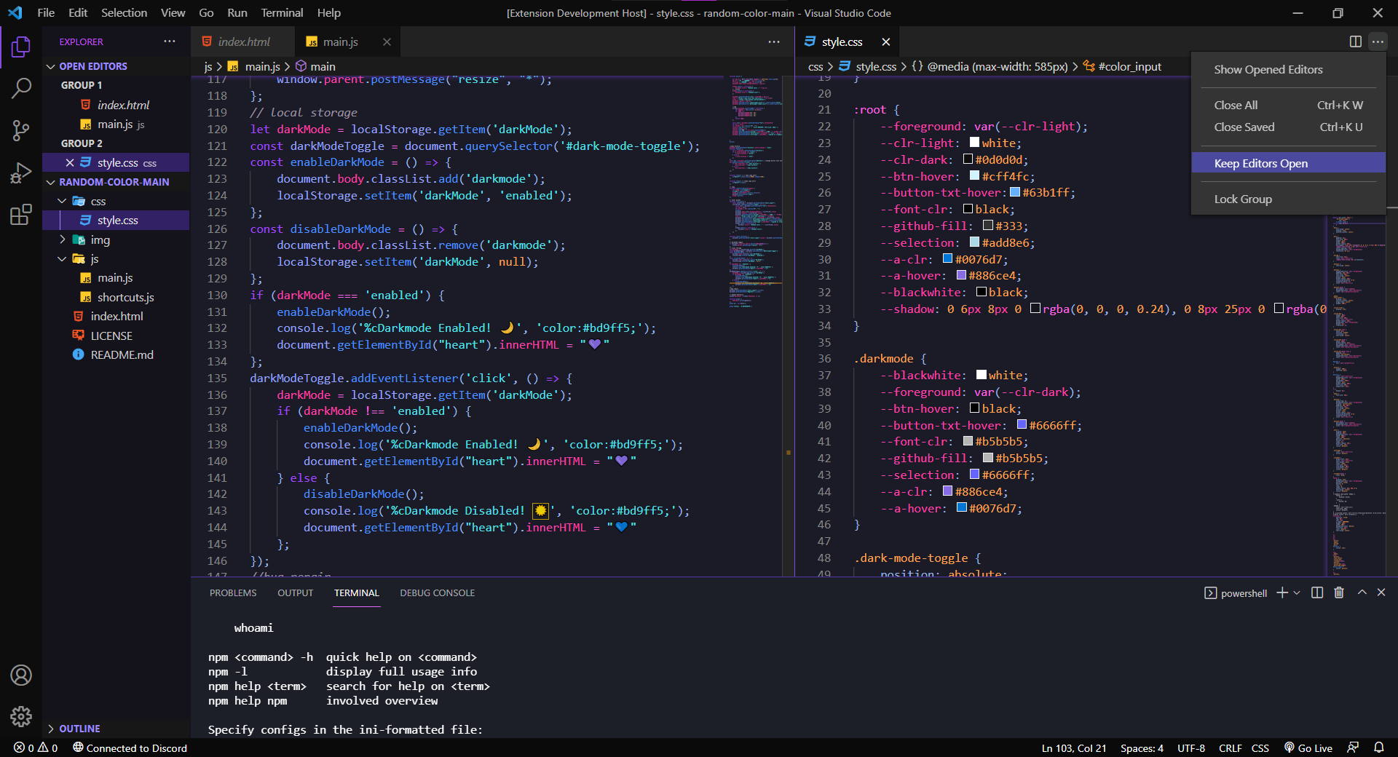This screenshot has height=757, width=1398.
Task: Open the Source Control view
Action: [21, 130]
